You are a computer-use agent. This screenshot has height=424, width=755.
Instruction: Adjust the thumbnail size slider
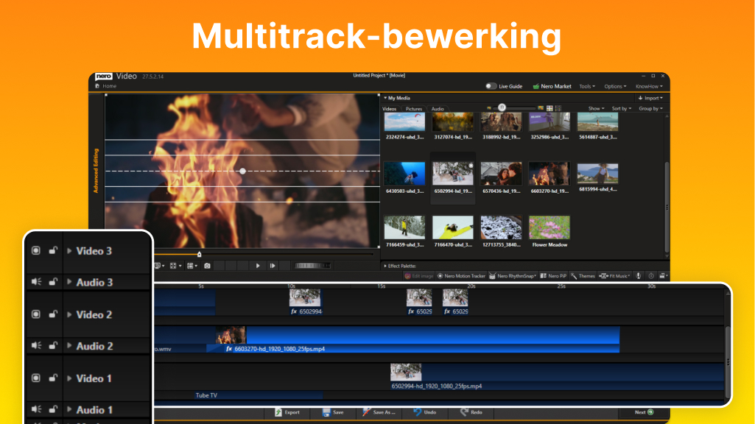point(502,108)
